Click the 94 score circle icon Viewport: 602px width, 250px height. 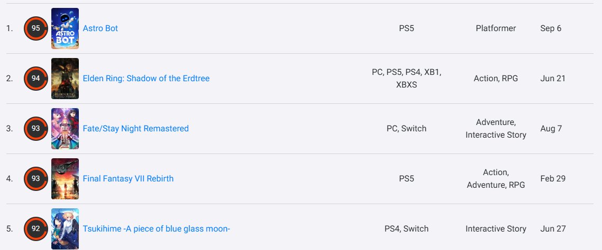click(x=36, y=79)
